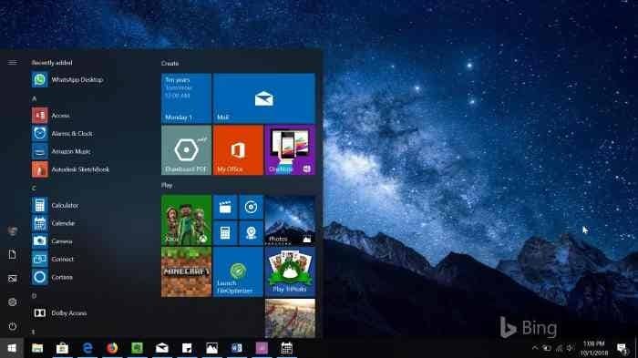The width and height of the screenshot is (638, 358).
Task: Expand the Start menu hamburger button
Action: point(12,62)
